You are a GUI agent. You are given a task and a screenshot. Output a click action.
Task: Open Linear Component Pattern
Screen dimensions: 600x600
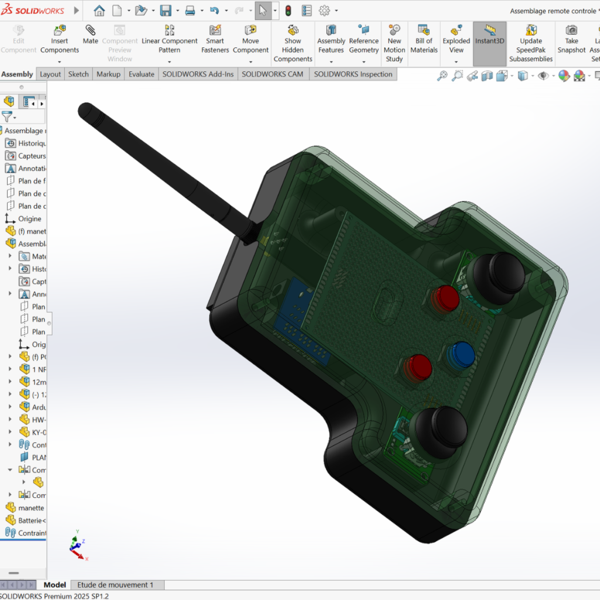coord(169,40)
